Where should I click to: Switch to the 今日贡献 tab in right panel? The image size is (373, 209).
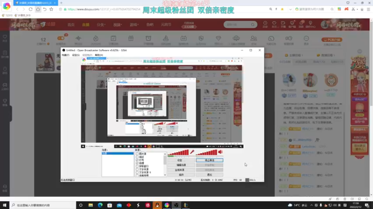(x=285, y=62)
